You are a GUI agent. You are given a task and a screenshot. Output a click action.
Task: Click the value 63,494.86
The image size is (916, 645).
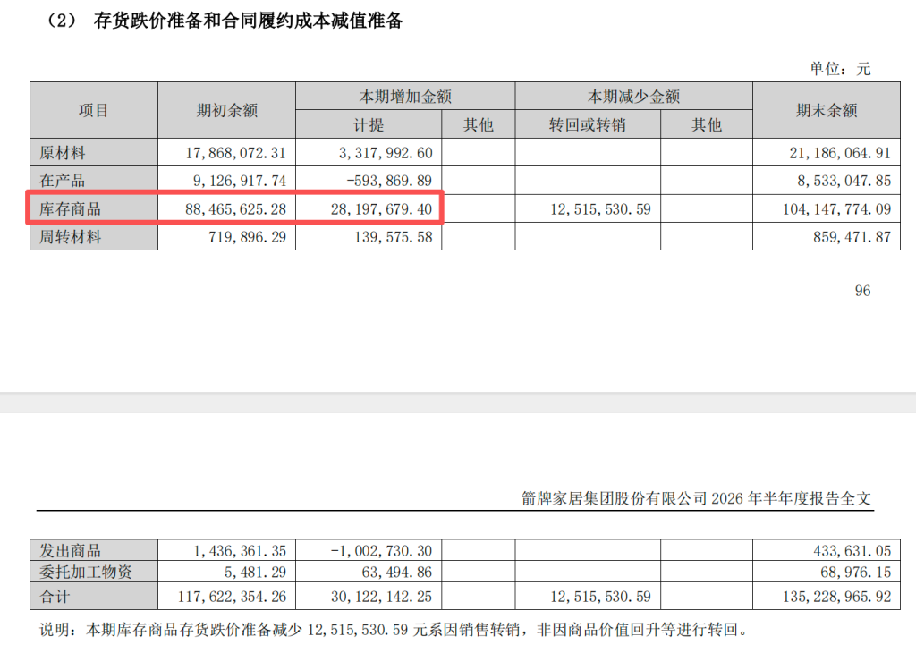397,572
